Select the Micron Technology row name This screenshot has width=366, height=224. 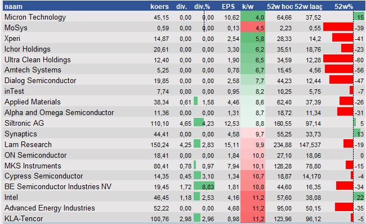pyautogui.click(x=35, y=17)
